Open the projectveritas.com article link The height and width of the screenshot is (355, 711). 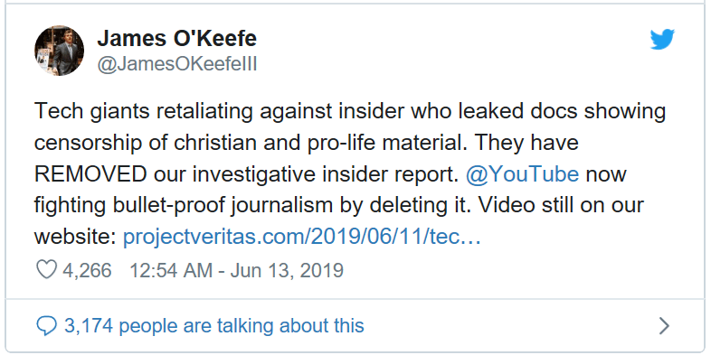pos(302,237)
